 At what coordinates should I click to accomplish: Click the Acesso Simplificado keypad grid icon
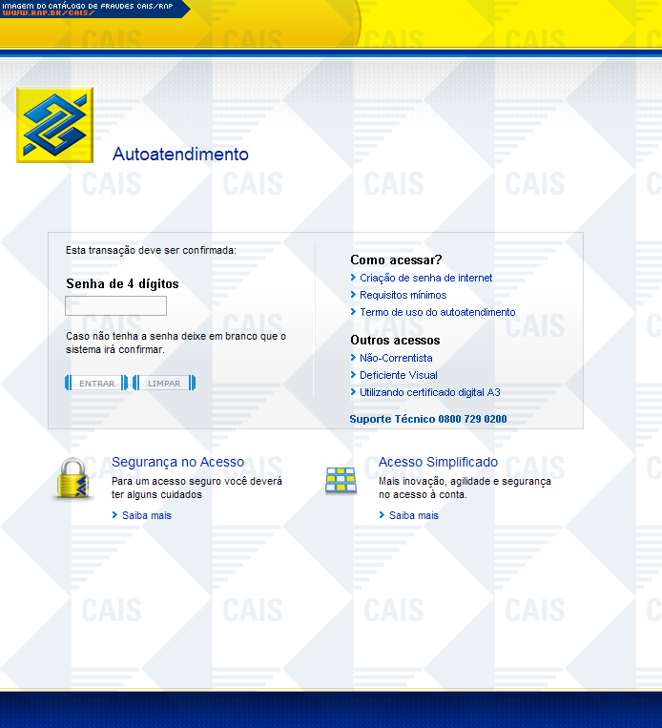pos(341,480)
